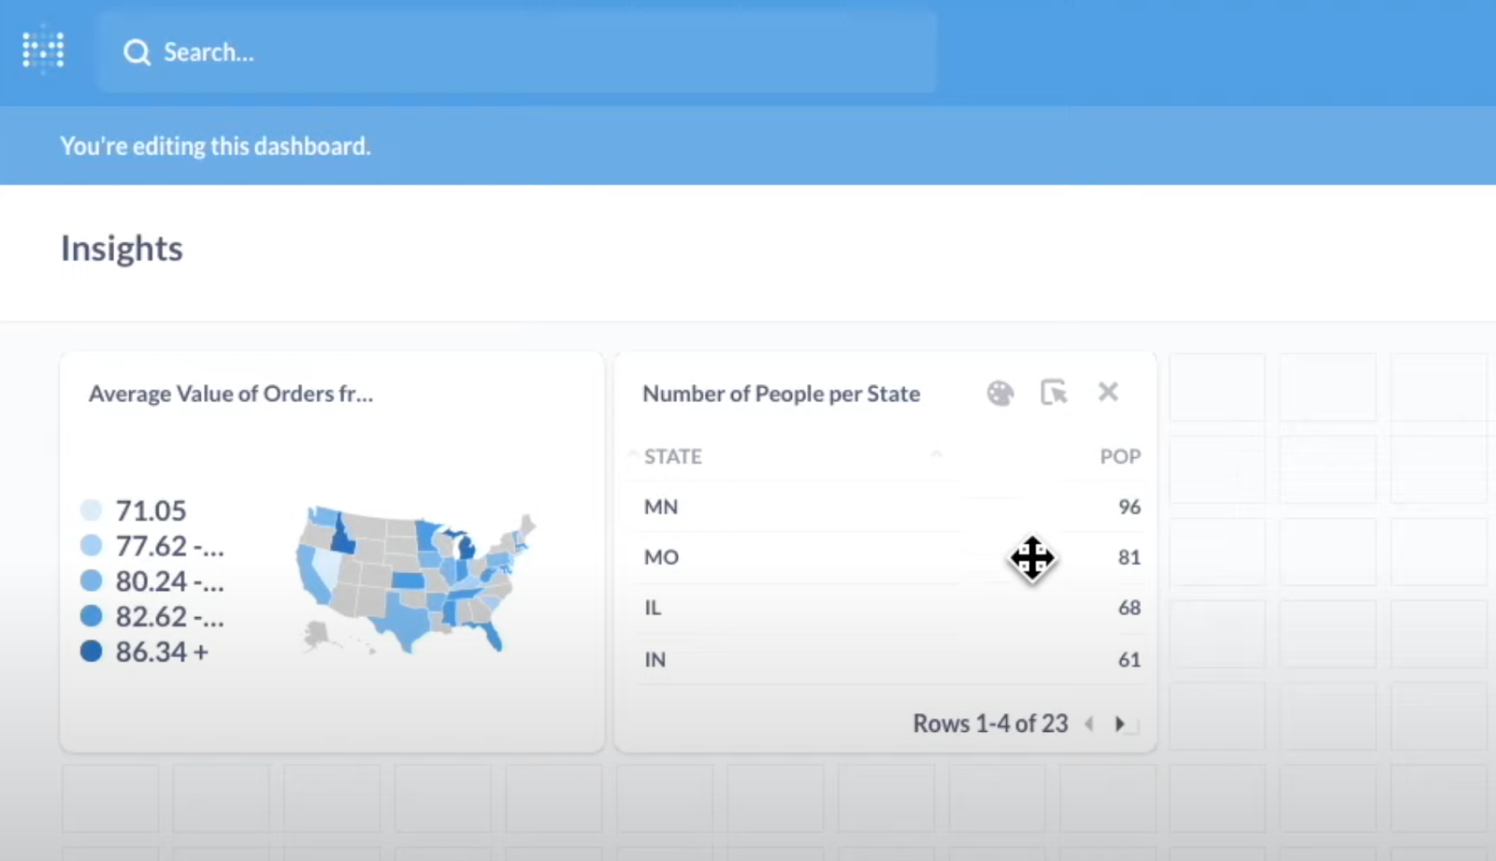Go to next page of table rows
Screen dimensions: 1496x861
pos(1119,724)
